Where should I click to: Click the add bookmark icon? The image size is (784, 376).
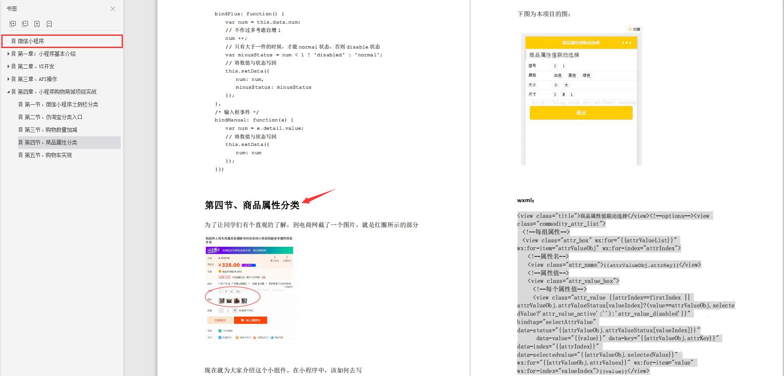[37, 24]
